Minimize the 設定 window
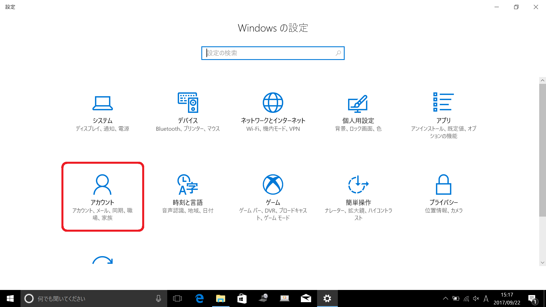This screenshot has width=546, height=307. pyautogui.click(x=497, y=7)
